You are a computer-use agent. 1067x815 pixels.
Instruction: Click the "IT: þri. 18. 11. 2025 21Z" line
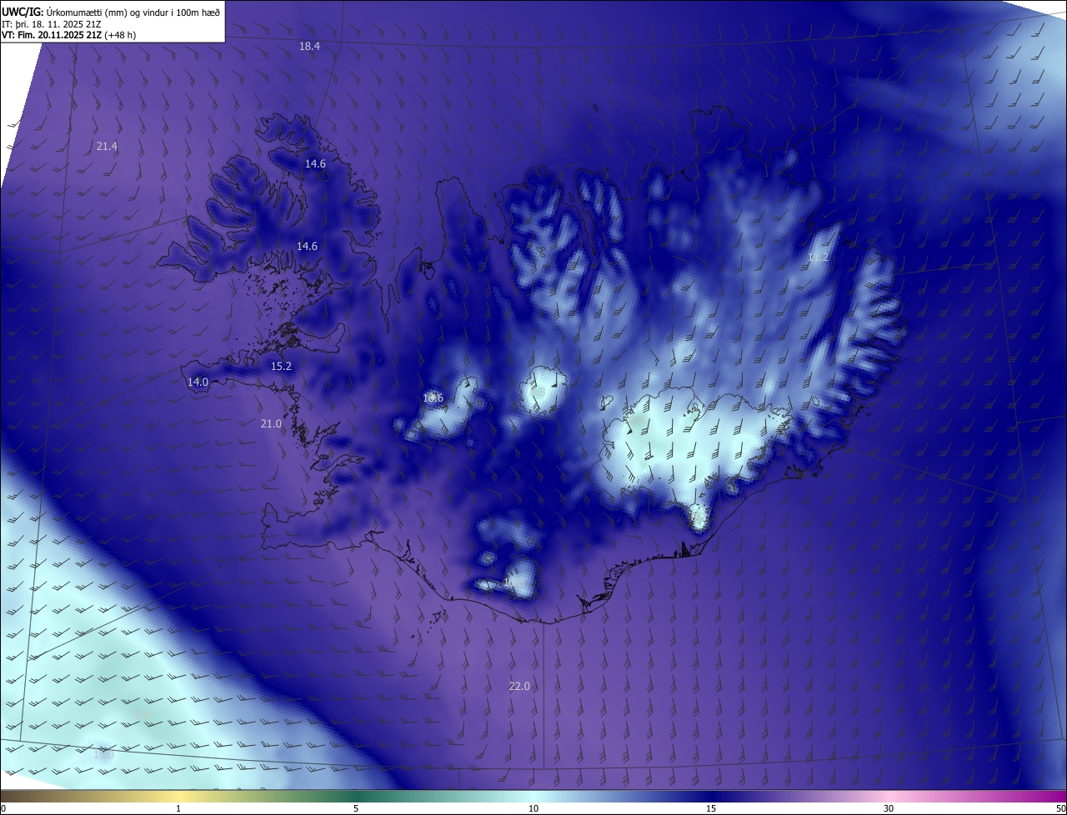tap(51, 24)
